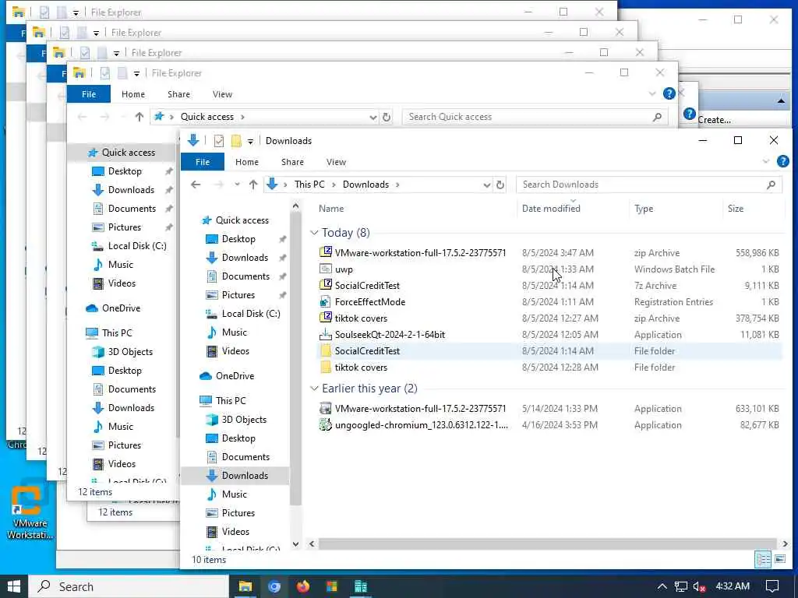Click the taskbar clock showing 4:32 AM
Viewport: 798px width, 598px height.
733,586
